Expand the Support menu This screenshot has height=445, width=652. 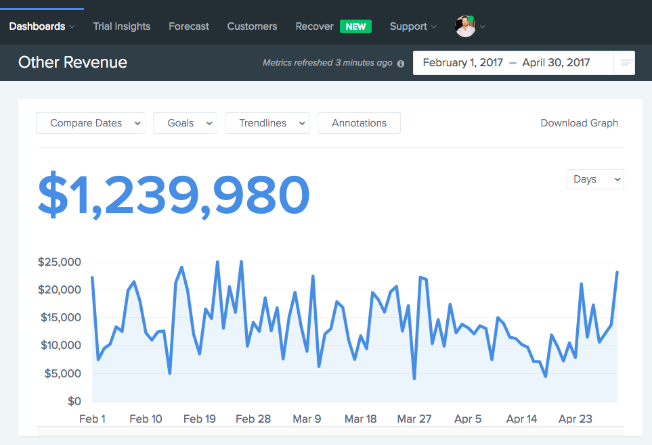pos(413,26)
